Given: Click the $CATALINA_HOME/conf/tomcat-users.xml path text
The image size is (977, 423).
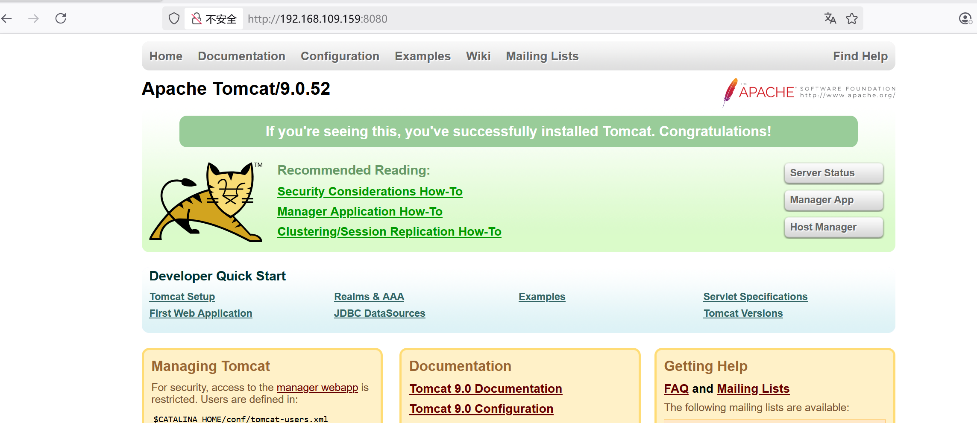Looking at the screenshot, I should coord(241,419).
